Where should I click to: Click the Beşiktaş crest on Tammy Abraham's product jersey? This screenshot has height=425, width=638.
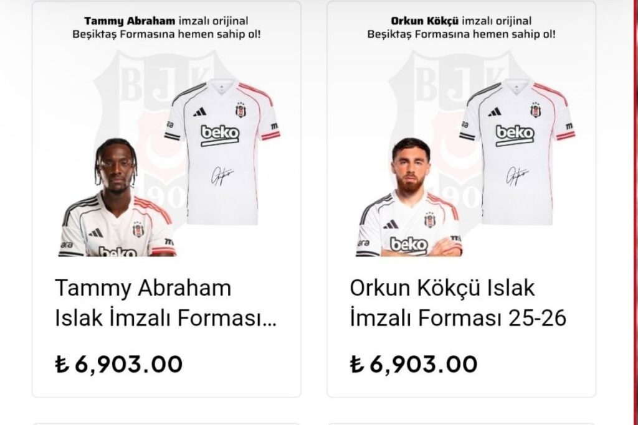pos(241,110)
